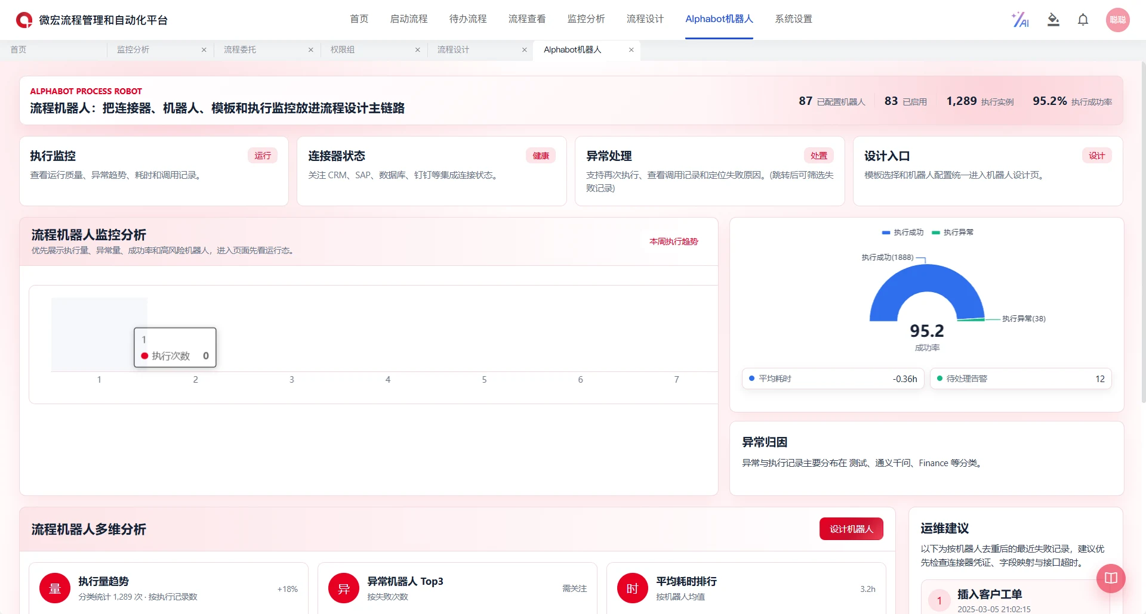Open the floating help book icon
The width and height of the screenshot is (1146, 614).
[x=1111, y=578]
